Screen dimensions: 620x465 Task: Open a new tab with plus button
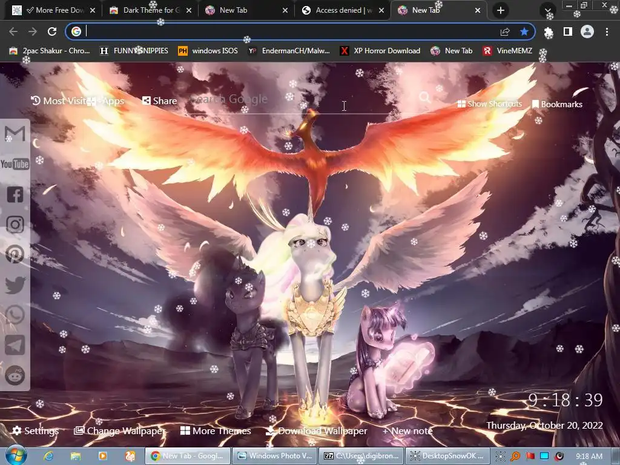(501, 10)
